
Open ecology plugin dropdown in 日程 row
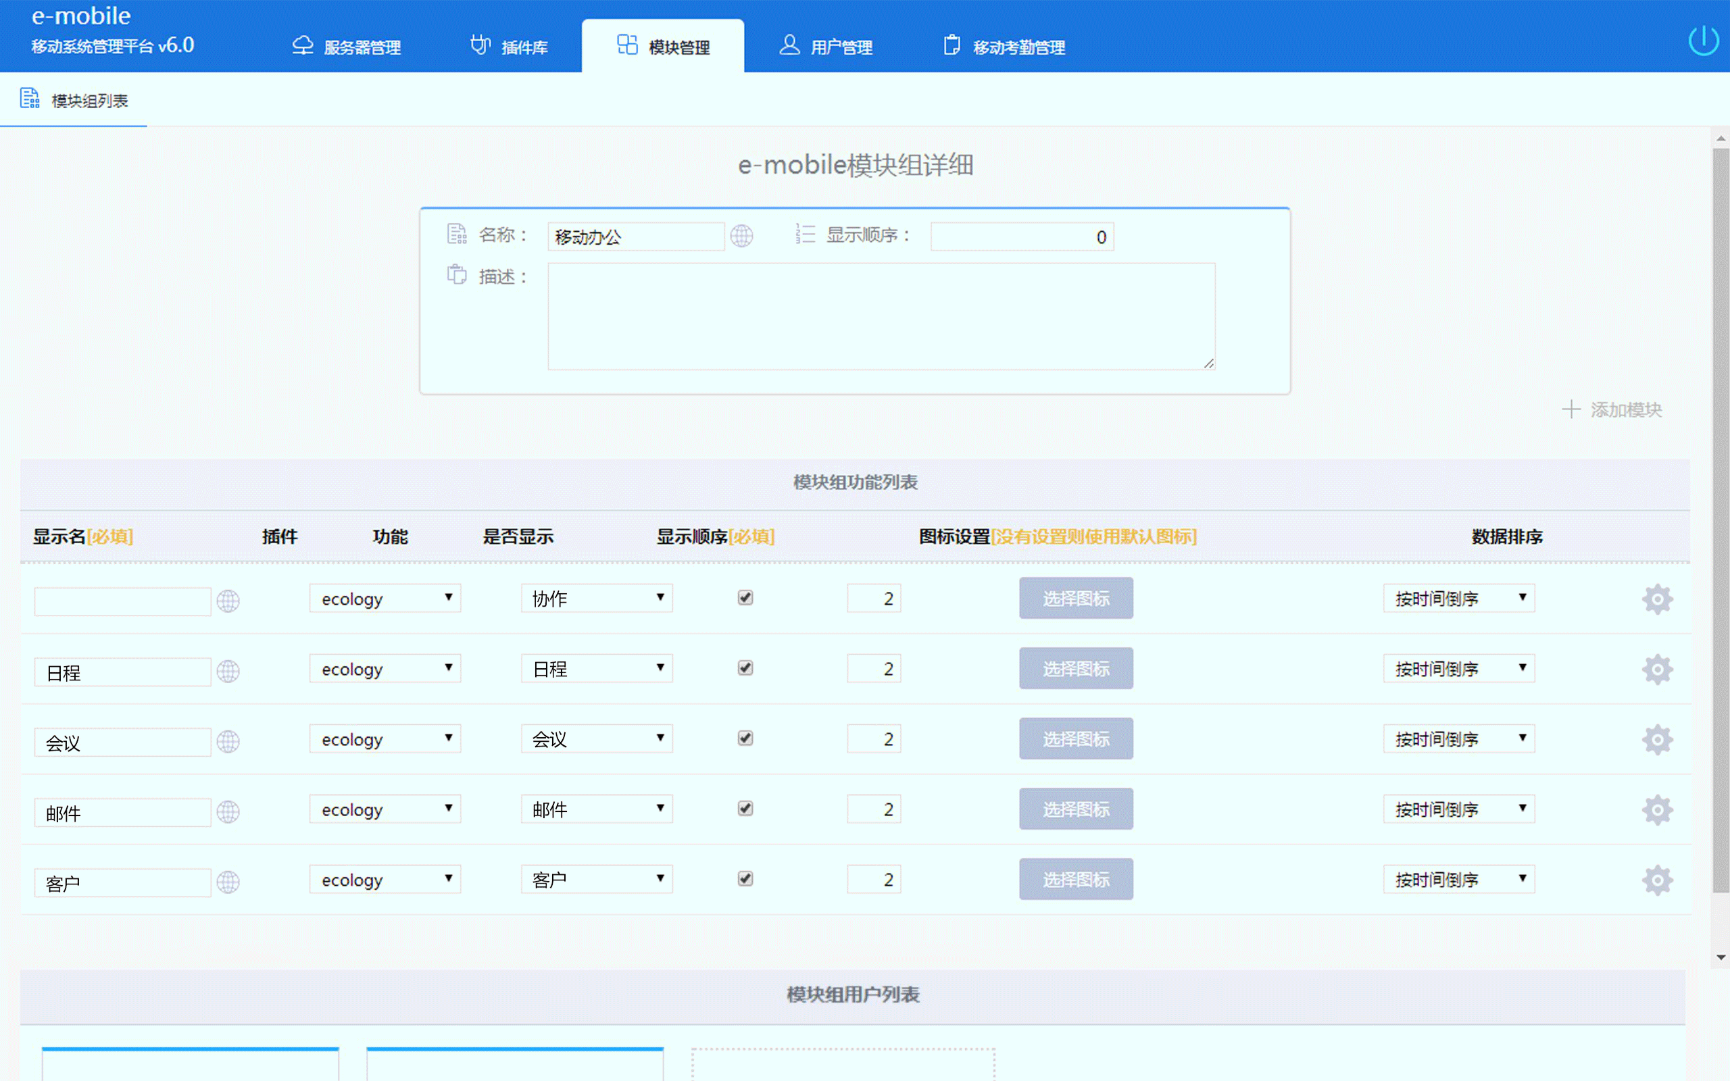(x=385, y=668)
